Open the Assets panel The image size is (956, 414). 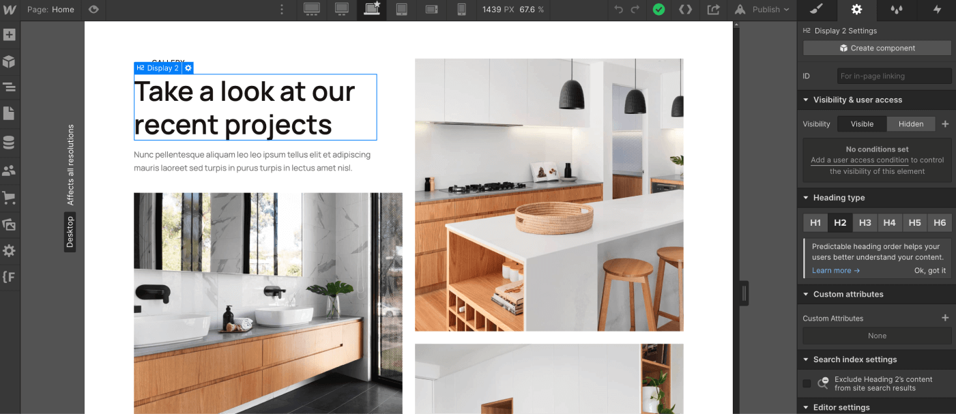pos(10,224)
